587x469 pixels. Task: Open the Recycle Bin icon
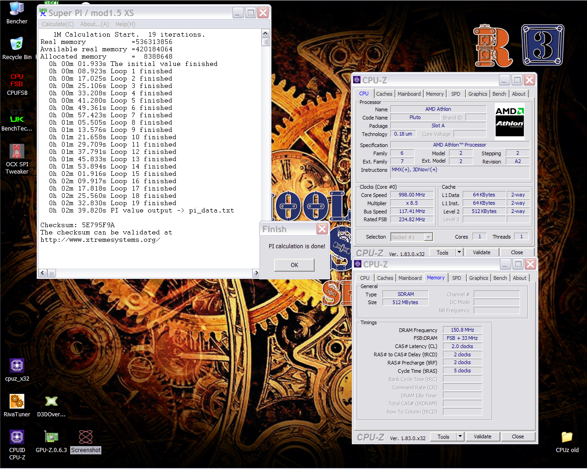[x=17, y=49]
